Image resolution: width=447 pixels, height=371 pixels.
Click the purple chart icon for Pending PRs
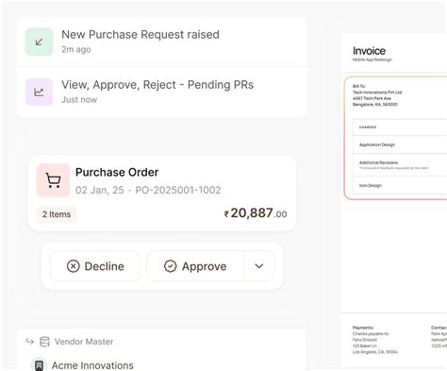coord(39,93)
